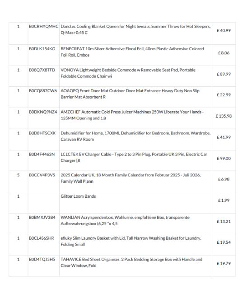Click the £40.99 price cell
The width and height of the screenshot is (243, 294).
click(x=224, y=30)
